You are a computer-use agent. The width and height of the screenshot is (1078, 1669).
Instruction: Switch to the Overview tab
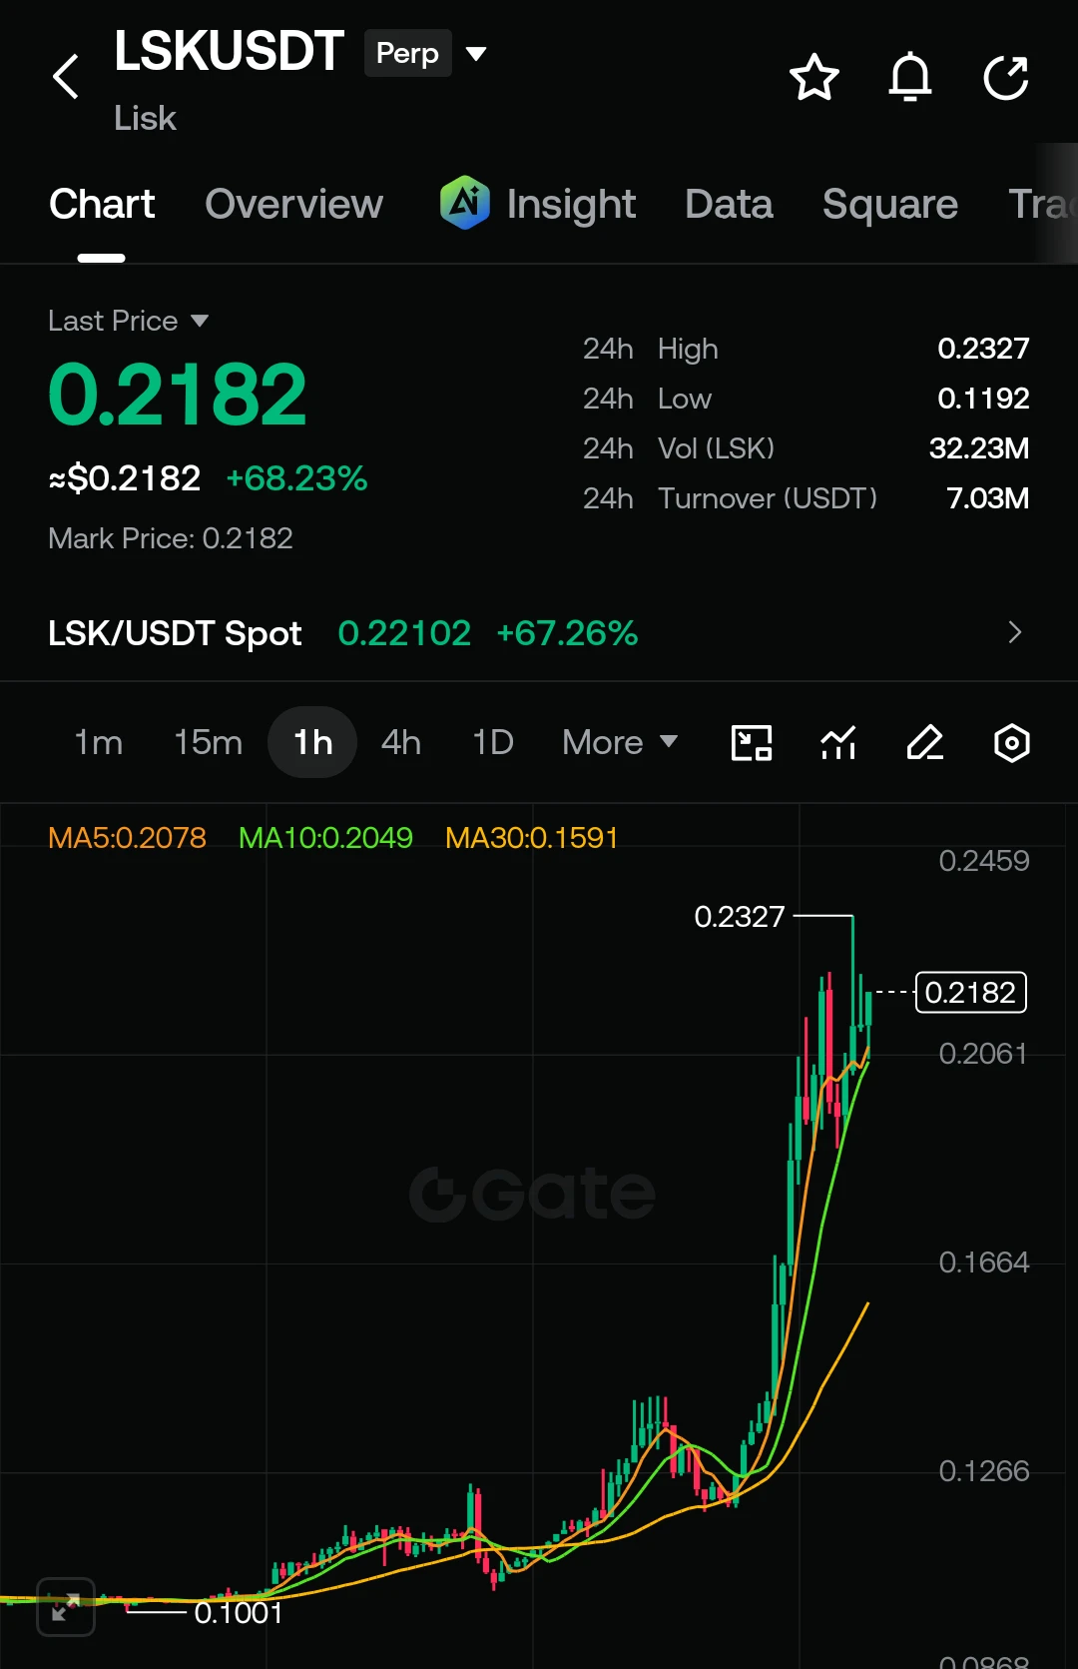click(x=293, y=204)
